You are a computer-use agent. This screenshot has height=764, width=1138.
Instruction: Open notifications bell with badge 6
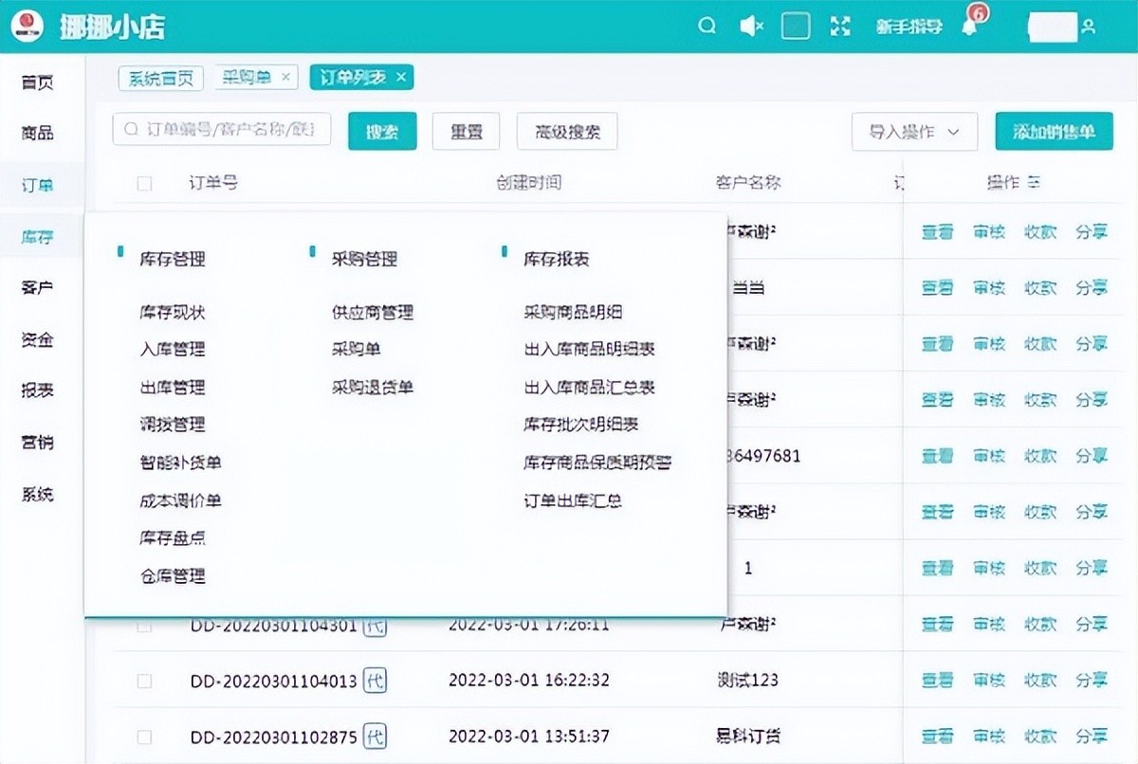click(x=969, y=27)
